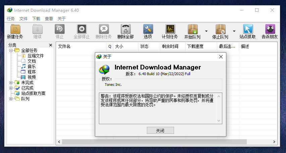This screenshot has width=286, height=153.
Task: Sort by 大小 column header
Action: coord(126,46)
